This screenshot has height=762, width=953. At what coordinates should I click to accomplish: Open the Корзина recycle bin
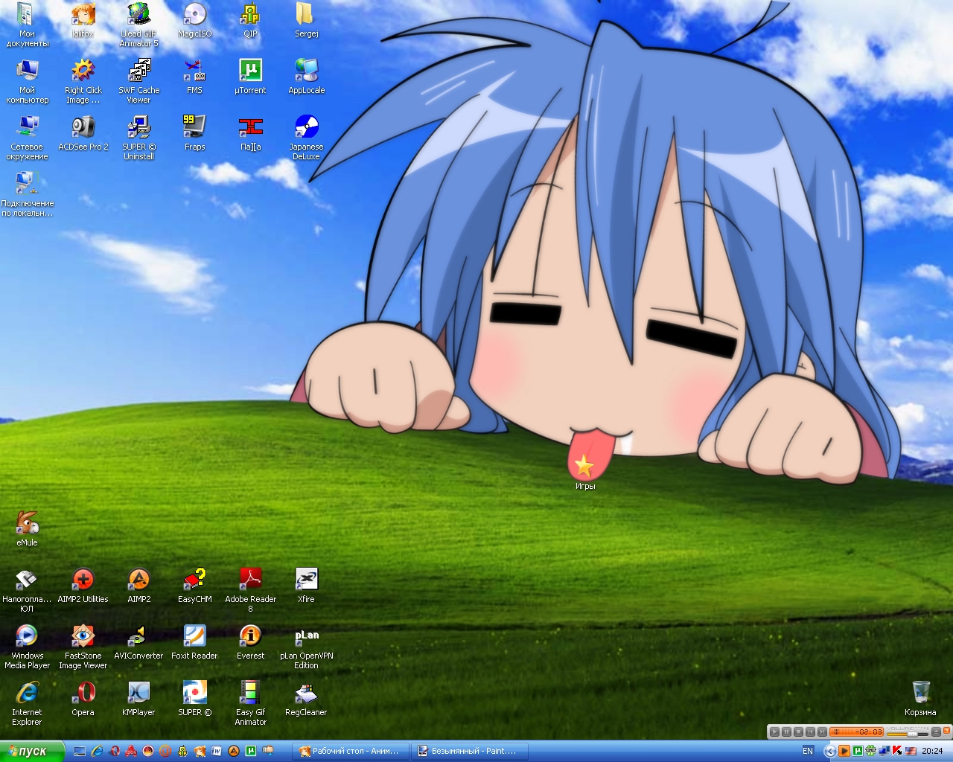920,699
